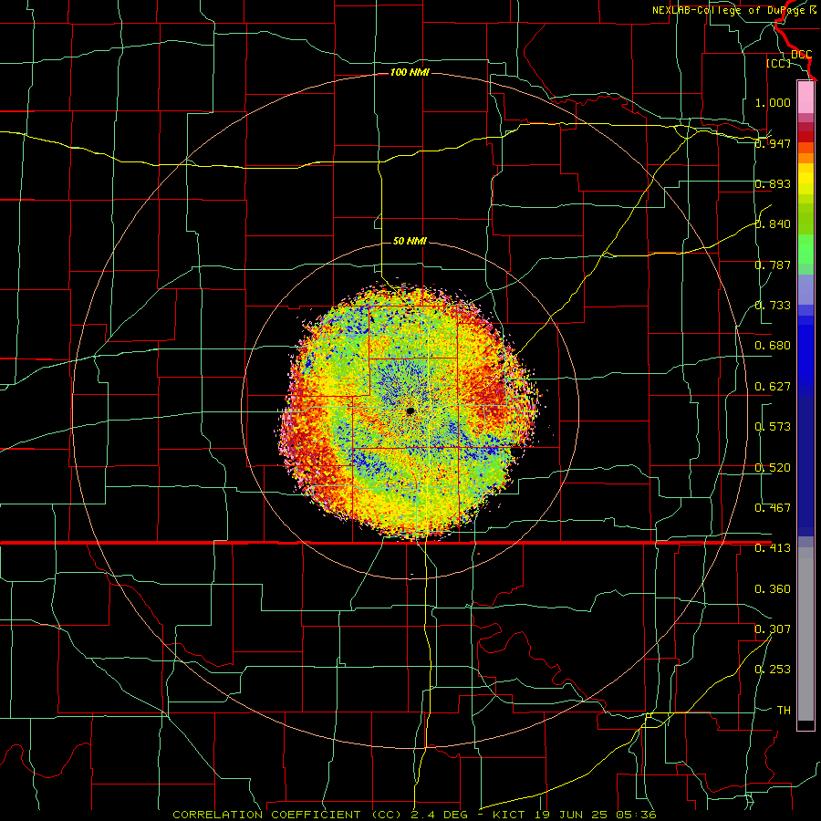The image size is (821, 821).
Task: Click the 0.307 color scale value
Action: [773, 629]
